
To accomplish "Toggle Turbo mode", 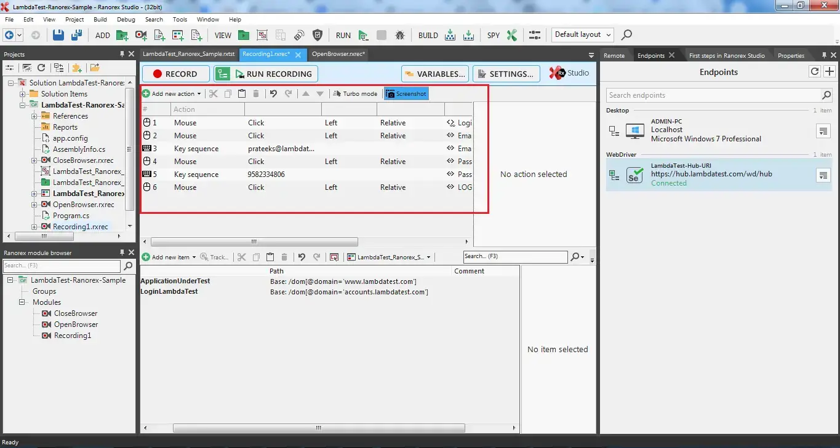I will 354,93.
